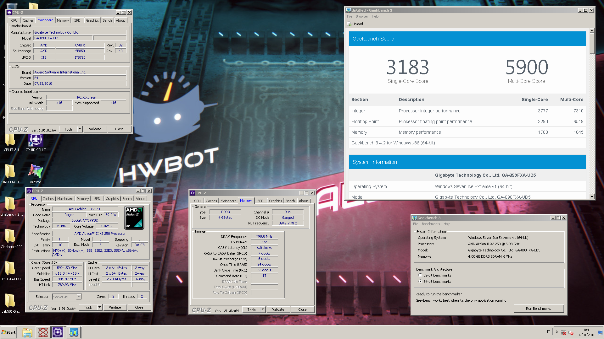
Task: Switch to SPD tab in Mainboard CPU-Z
Action: (x=77, y=20)
